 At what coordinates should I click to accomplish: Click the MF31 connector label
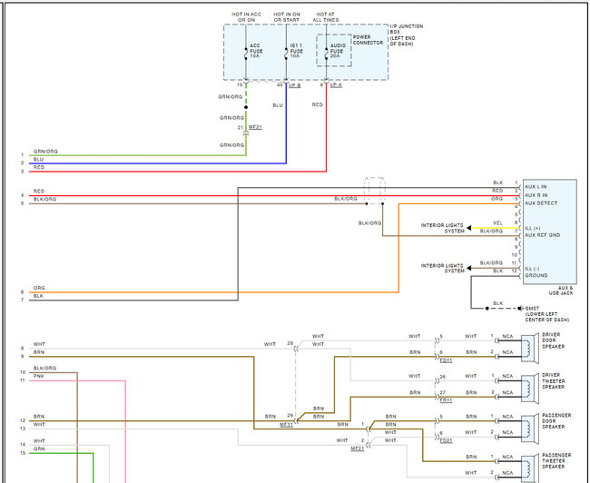pyautogui.click(x=287, y=424)
